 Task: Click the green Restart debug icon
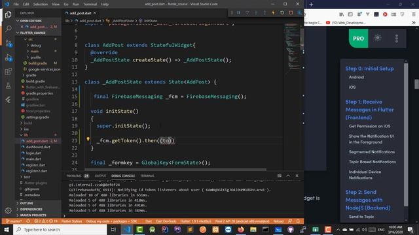282,13
